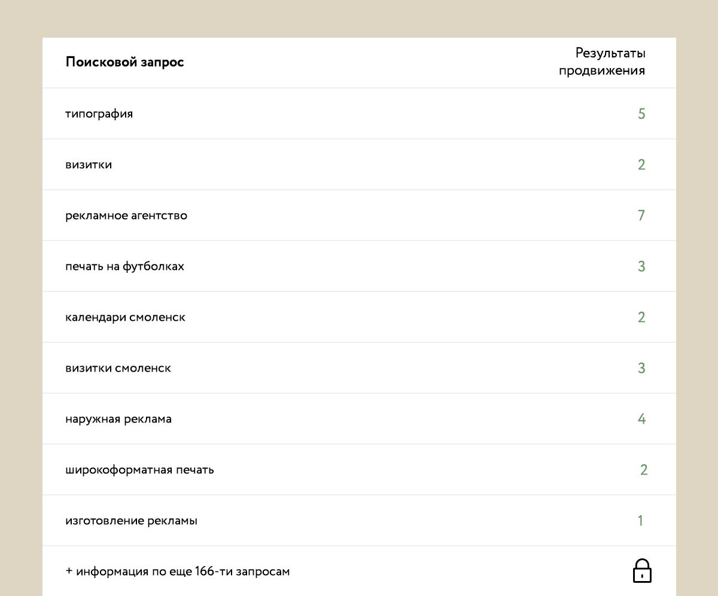
Task: Click result 2 for 'широкоформатная печать'
Action: pyautogui.click(x=644, y=470)
